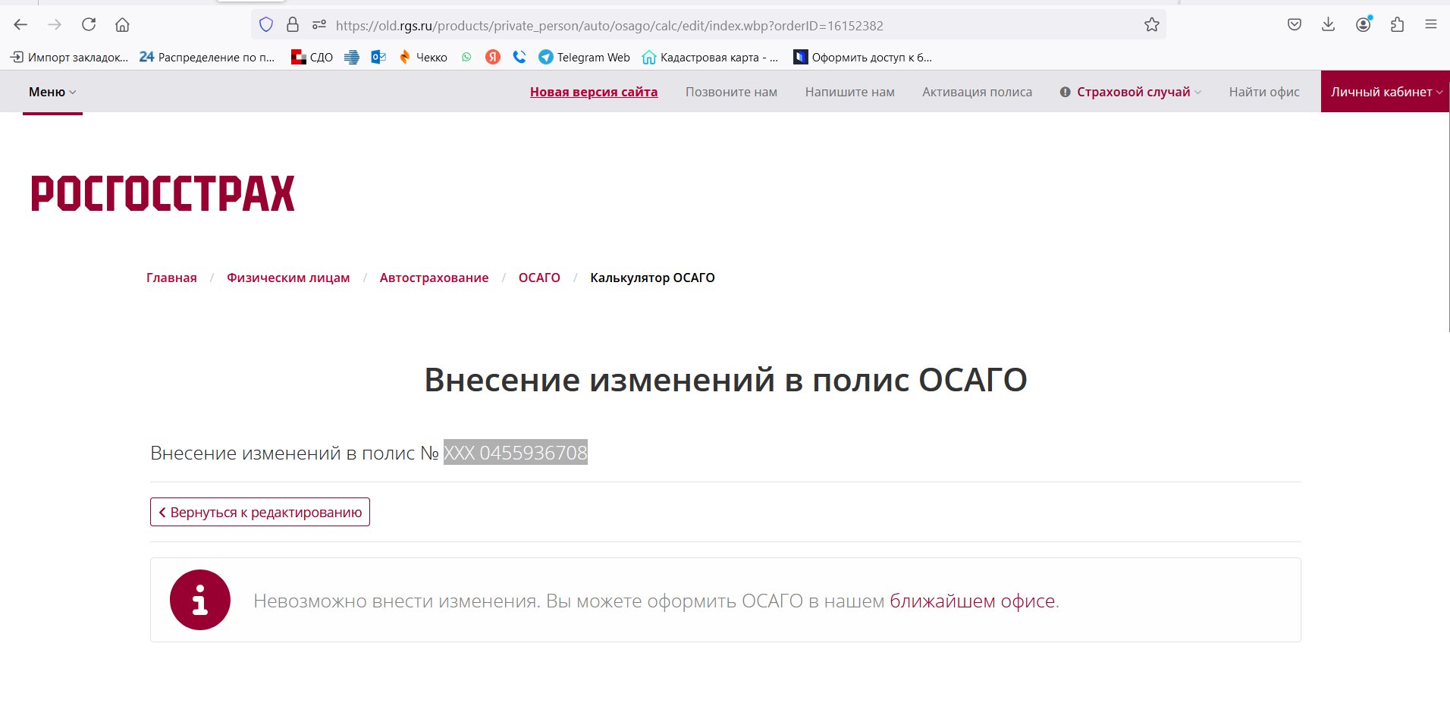This screenshot has height=728, width=1450.
Task: Open the Telegram Web bookmark
Action: click(584, 57)
